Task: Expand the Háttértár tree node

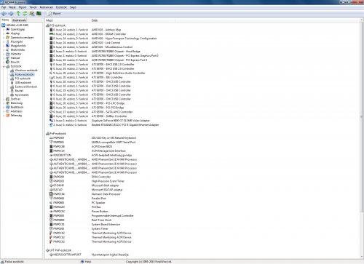Action: (4, 54)
